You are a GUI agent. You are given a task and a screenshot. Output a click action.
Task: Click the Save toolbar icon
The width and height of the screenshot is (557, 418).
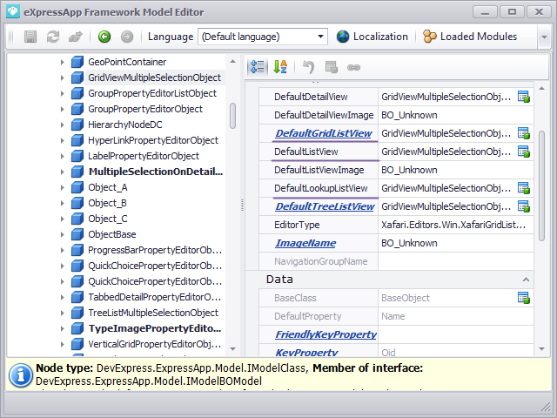click(x=30, y=37)
